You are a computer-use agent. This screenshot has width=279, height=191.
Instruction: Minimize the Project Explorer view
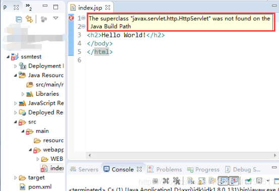pyautogui.click(x=45, y=6)
